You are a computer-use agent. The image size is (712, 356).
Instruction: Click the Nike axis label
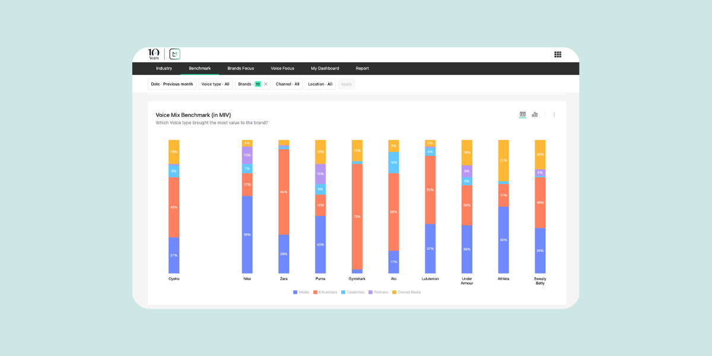[247, 279]
